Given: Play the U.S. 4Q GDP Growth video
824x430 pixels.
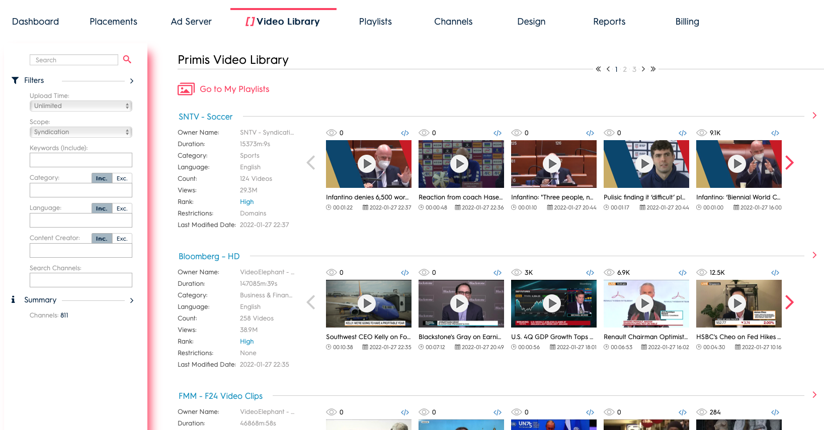Looking at the screenshot, I should point(552,303).
